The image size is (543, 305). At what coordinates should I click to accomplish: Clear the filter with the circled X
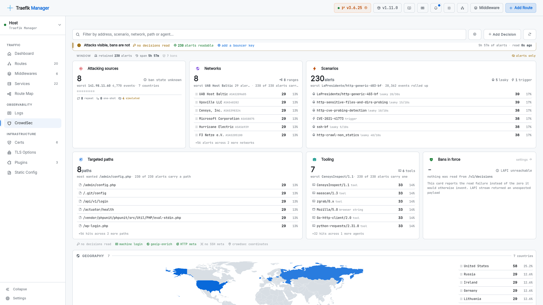475,34
